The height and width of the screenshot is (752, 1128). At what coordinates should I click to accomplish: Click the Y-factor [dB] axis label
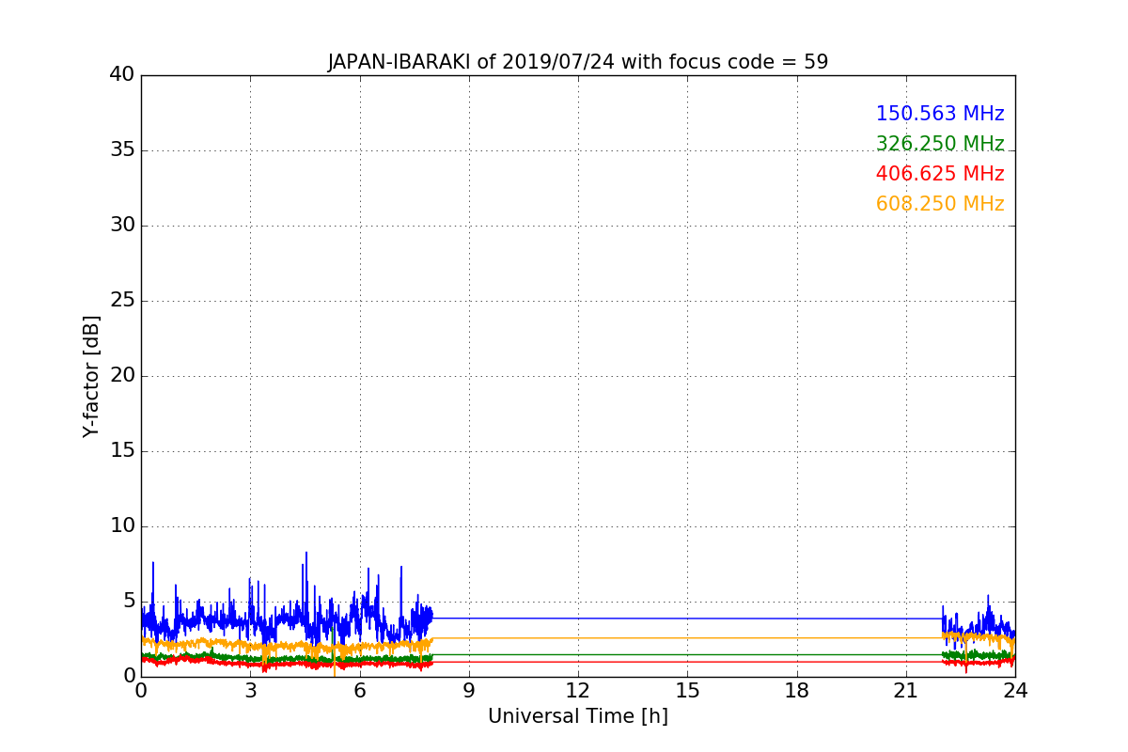pos(91,376)
